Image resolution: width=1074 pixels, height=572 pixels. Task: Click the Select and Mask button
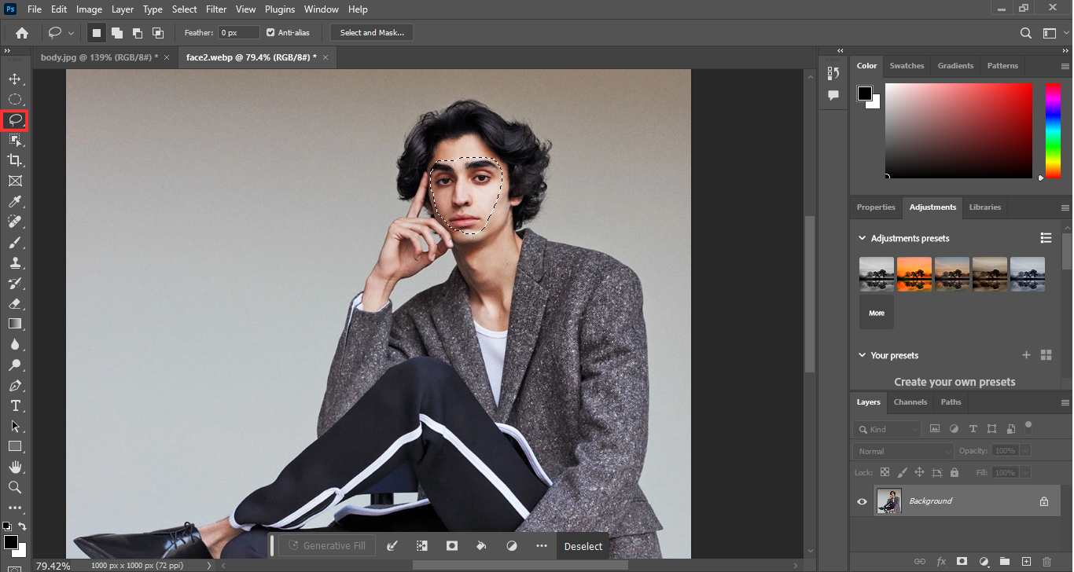coord(372,33)
